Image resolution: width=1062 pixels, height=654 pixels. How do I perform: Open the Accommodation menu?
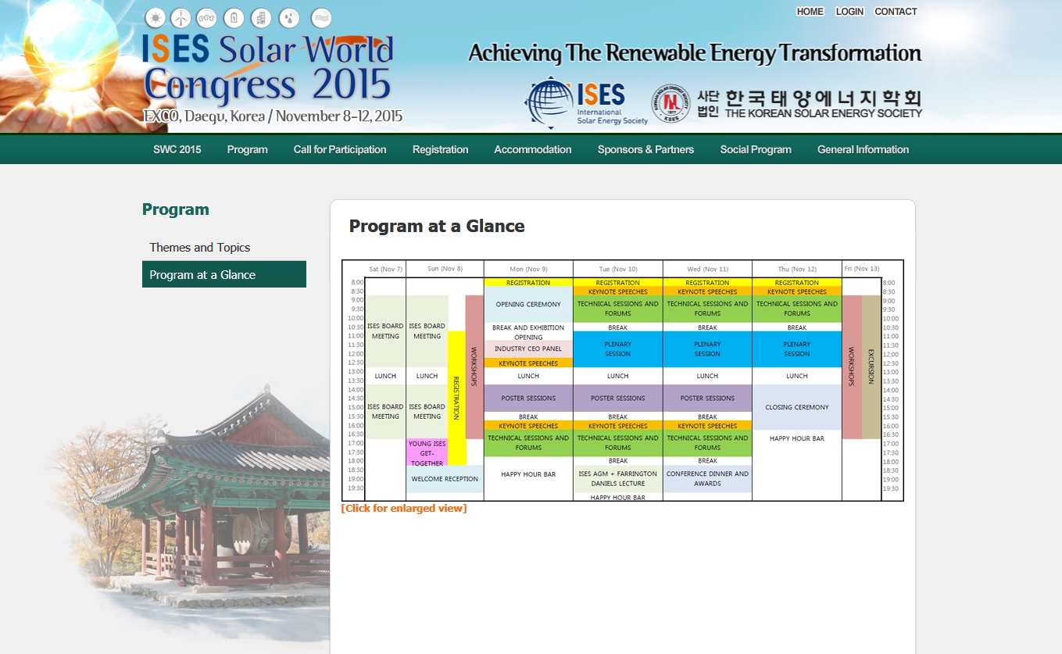(533, 149)
